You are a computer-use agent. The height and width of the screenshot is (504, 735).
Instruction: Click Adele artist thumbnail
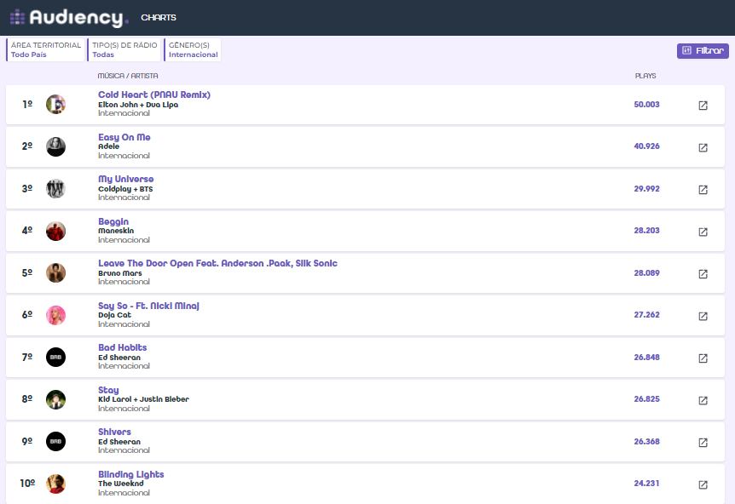[55, 146]
